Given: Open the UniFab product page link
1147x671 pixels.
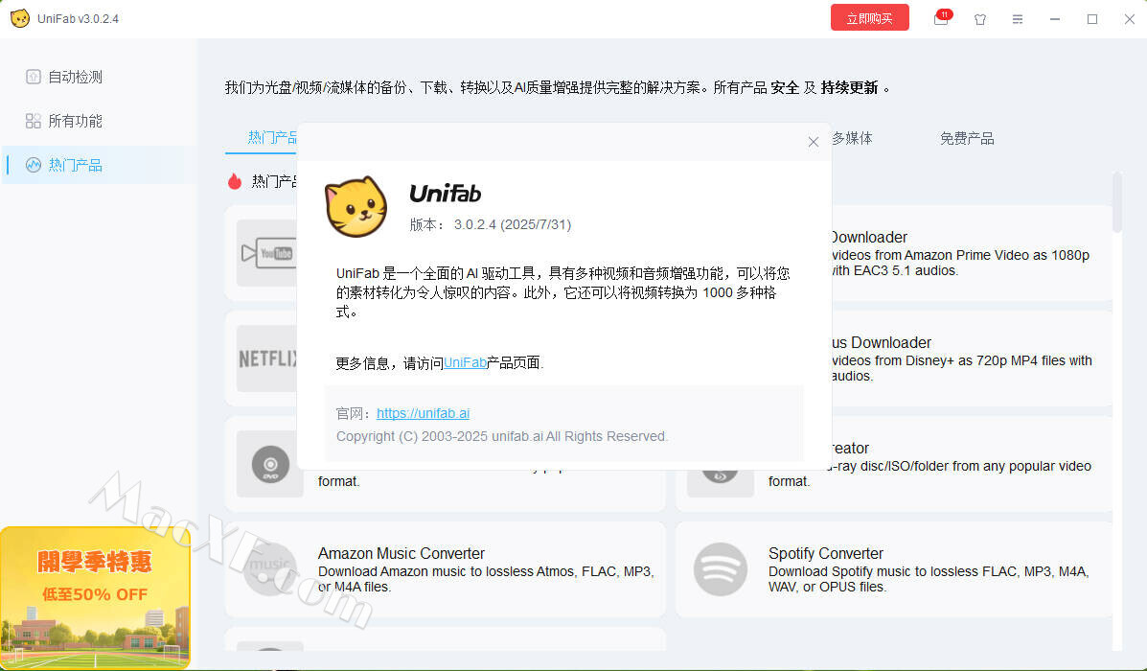Looking at the screenshot, I should click(466, 363).
